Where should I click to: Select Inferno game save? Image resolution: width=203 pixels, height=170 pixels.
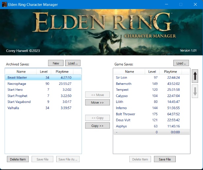click(x=152, y=108)
